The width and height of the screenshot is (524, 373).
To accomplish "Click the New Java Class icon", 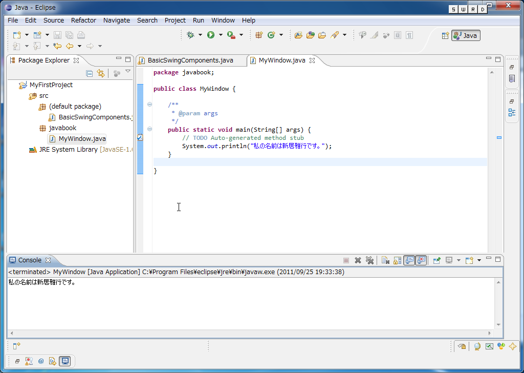I will pos(271,35).
